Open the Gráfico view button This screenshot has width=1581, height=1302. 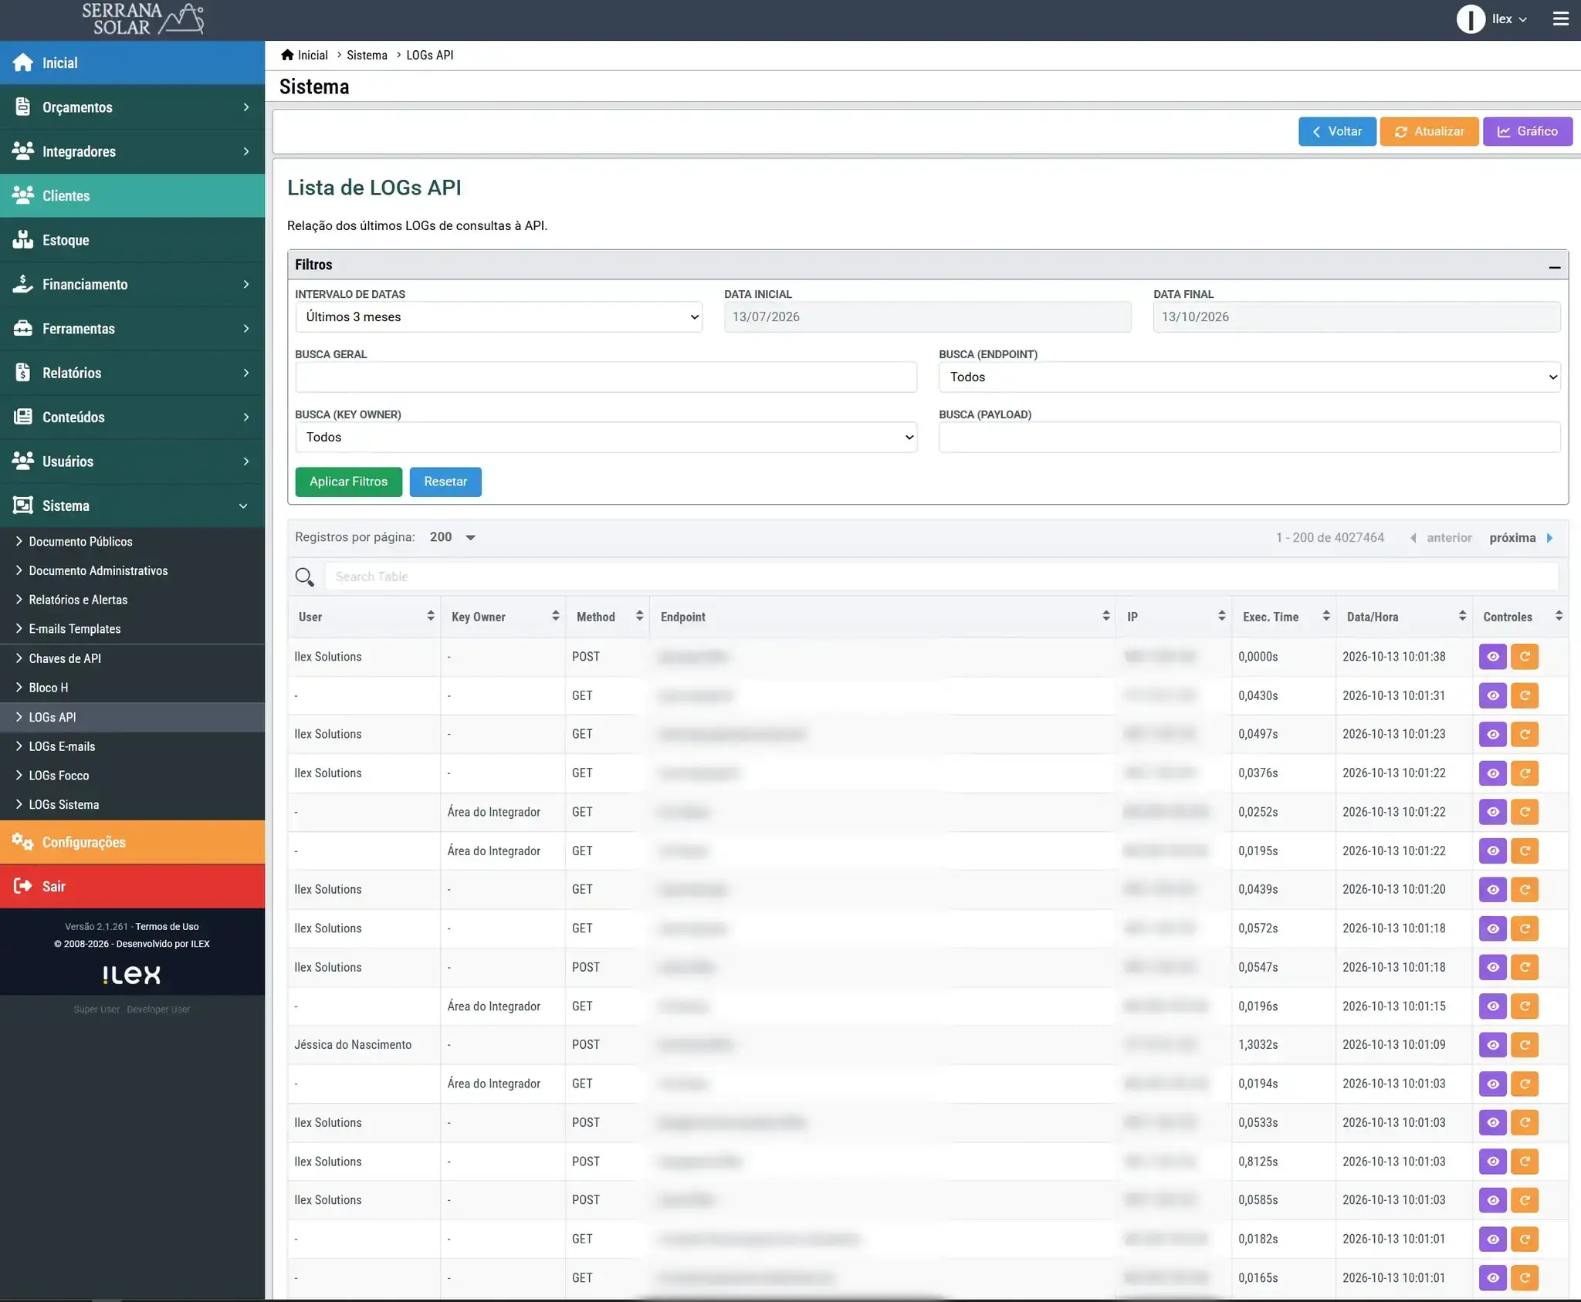(1527, 131)
